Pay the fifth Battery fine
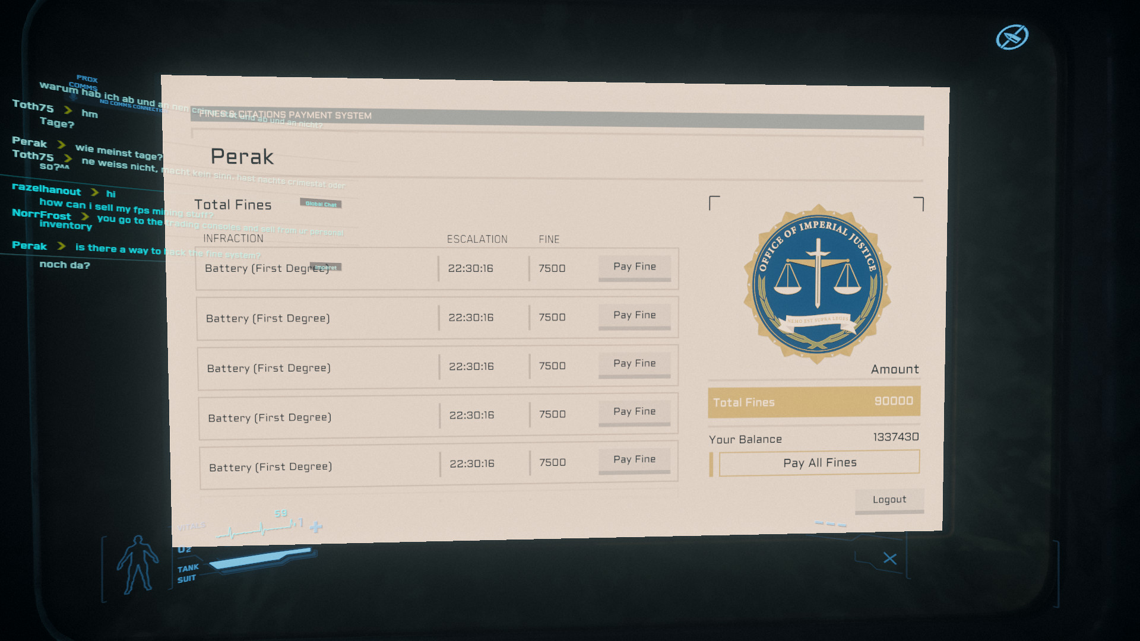1140x641 pixels. (x=634, y=460)
